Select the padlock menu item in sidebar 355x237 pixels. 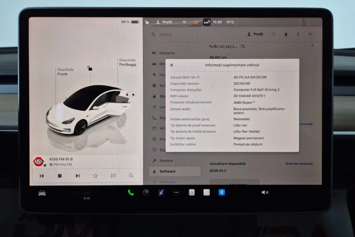(x=158, y=96)
